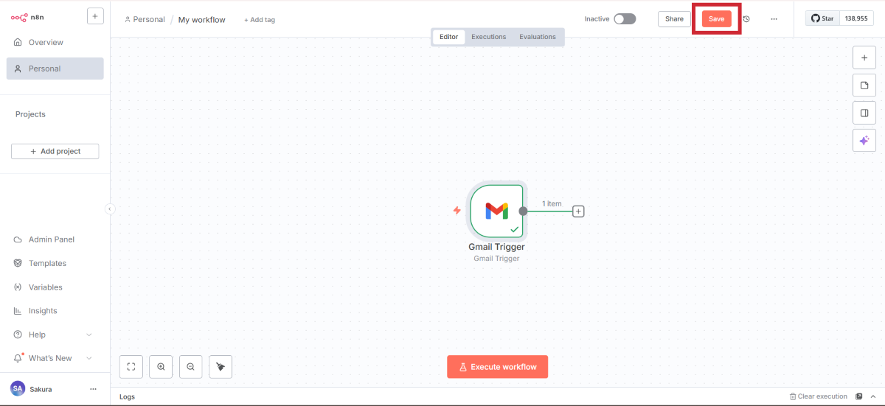Open the add node plus button
885x406 pixels.
[x=864, y=57]
